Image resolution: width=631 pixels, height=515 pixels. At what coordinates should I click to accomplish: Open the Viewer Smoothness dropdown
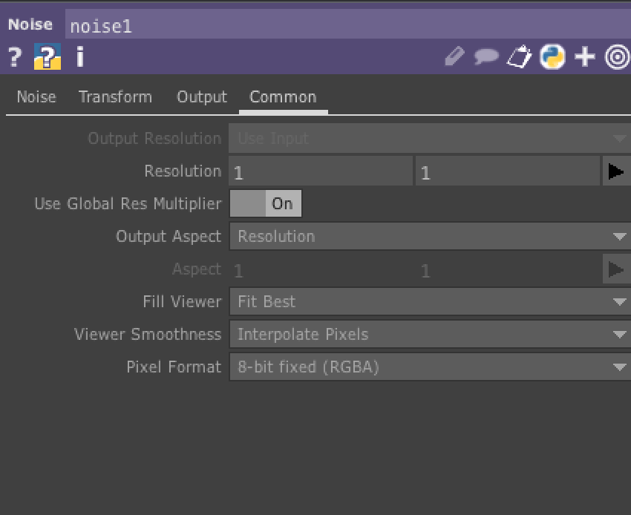[429, 335]
